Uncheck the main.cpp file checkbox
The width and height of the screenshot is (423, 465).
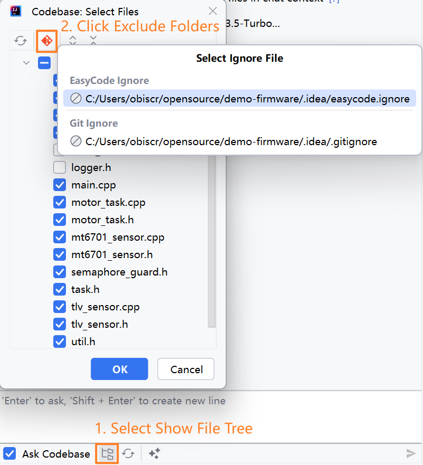60,185
